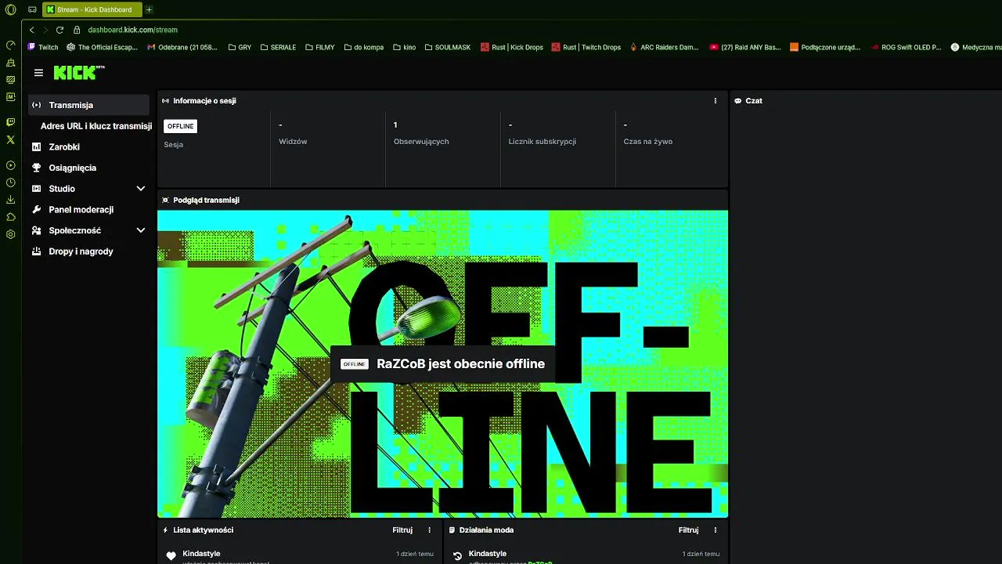The width and height of the screenshot is (1002, 564).
Task: Open the GX Cleaner sidebar icon
Action: point(10,63)
